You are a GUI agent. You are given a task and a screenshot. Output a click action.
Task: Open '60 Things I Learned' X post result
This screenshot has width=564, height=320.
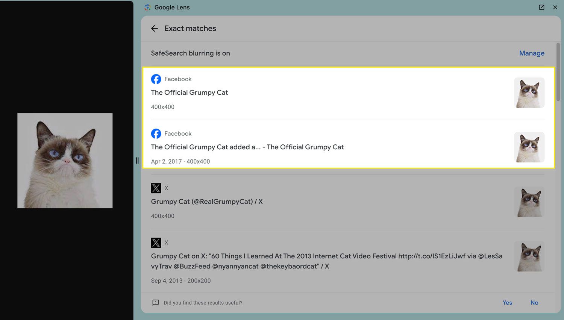click(327, 261)
